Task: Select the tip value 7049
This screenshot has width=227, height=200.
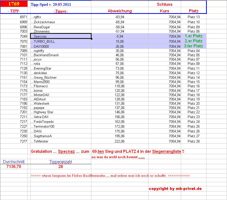Action: (23, 36)
